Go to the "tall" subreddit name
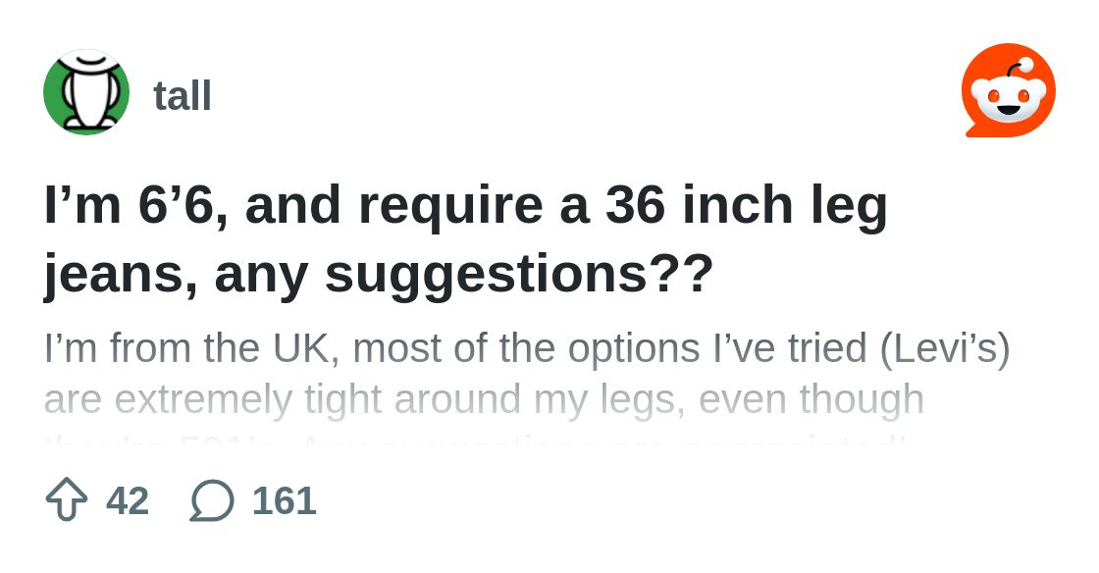The image size is (1099, 573). pyautogui.click(x=183, y=96)
